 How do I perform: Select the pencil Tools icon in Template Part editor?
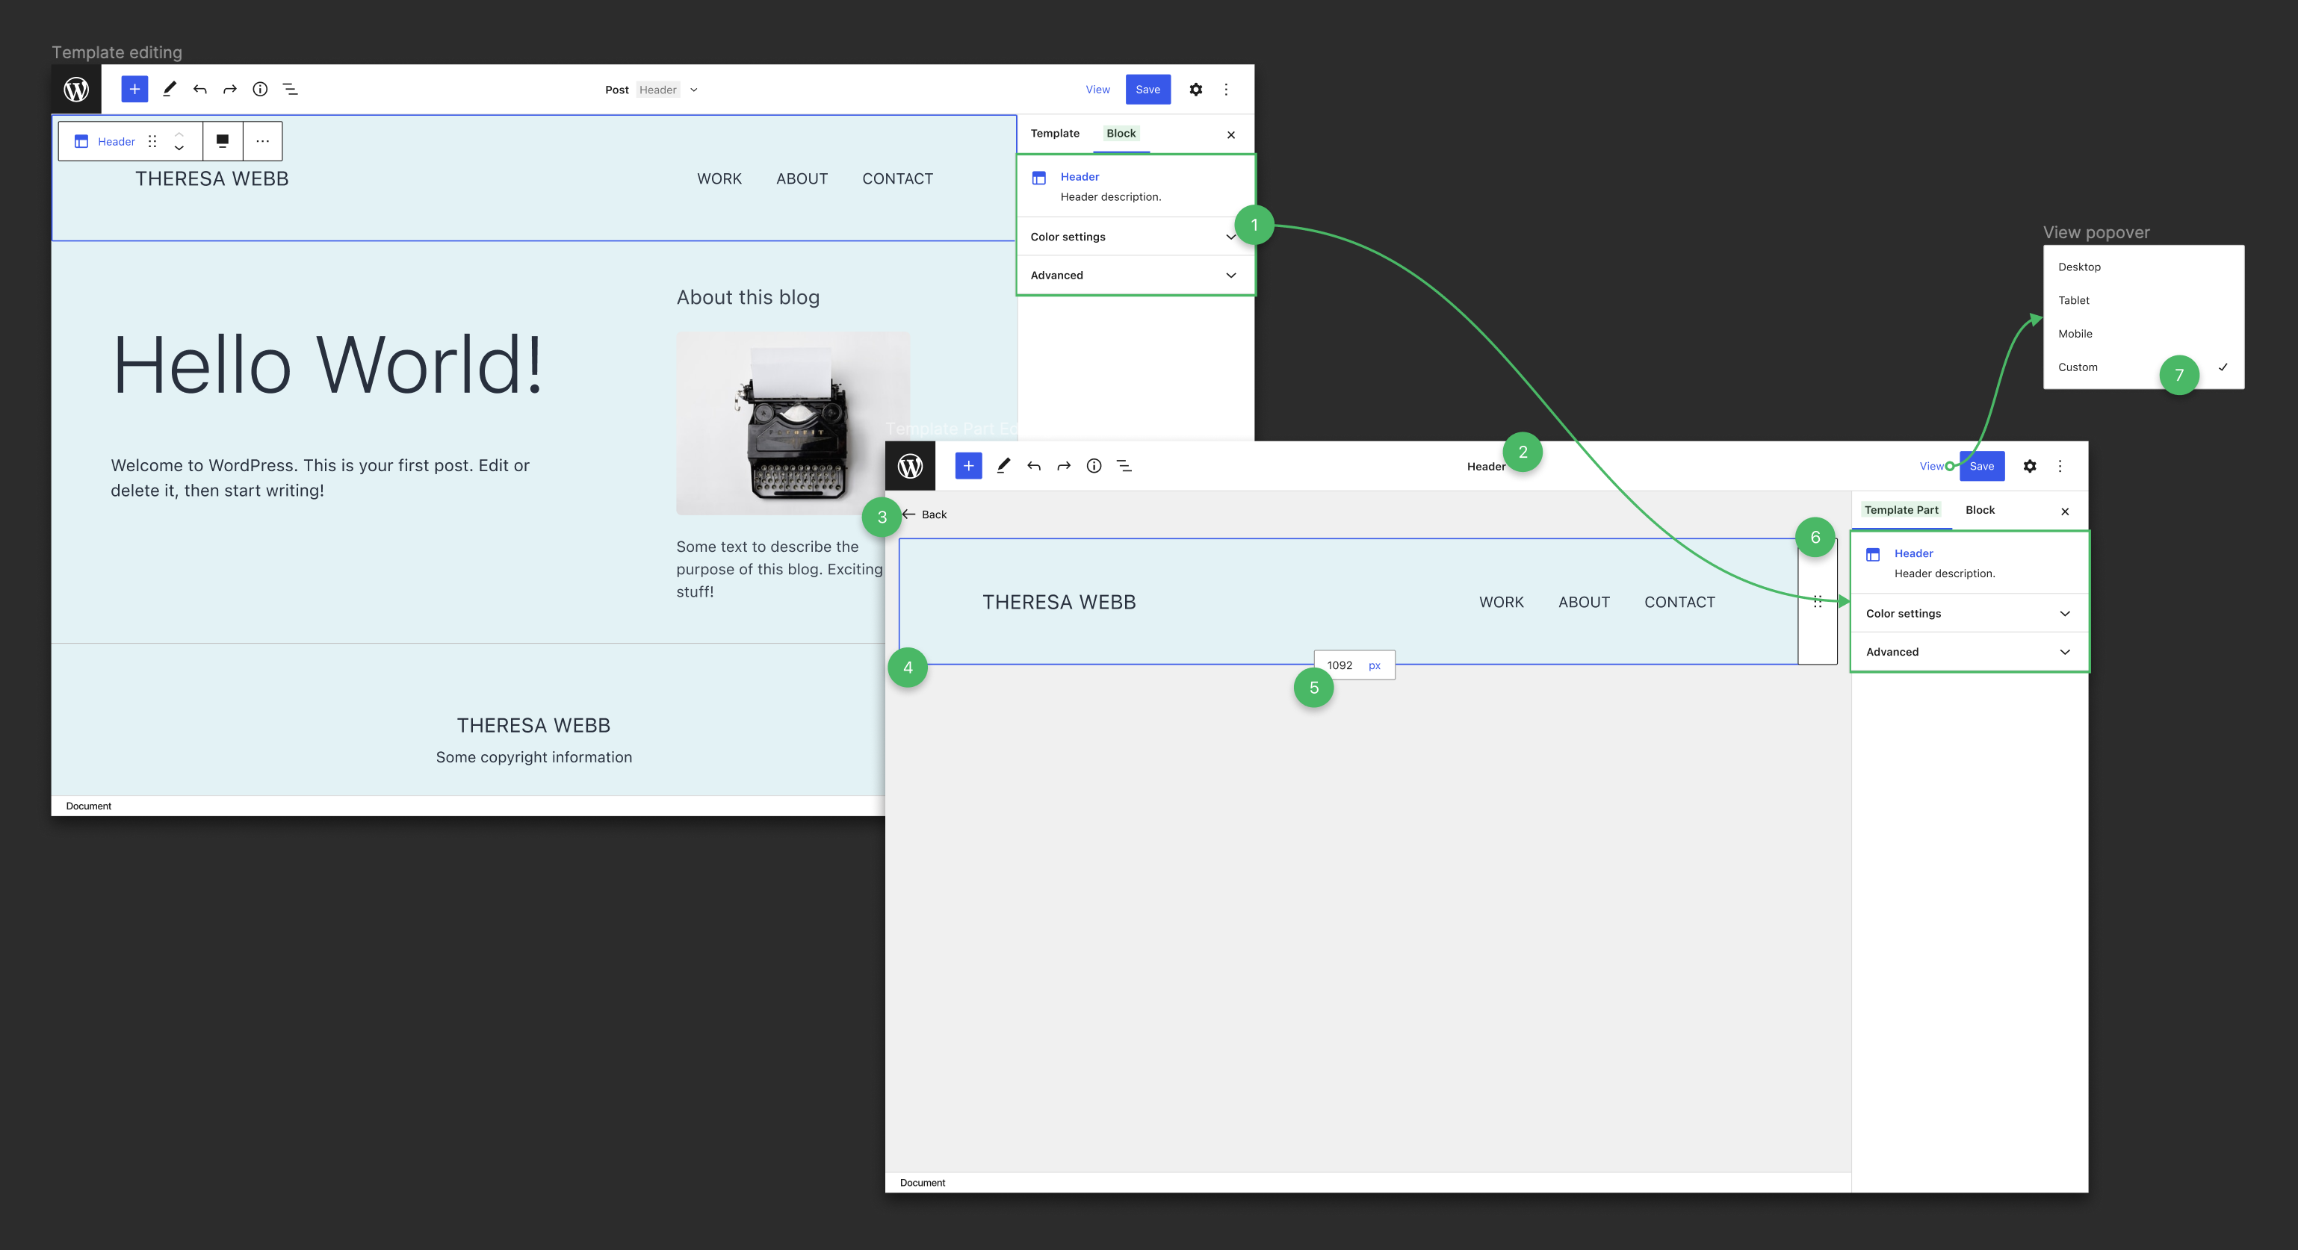click(x=1003, y=465)
